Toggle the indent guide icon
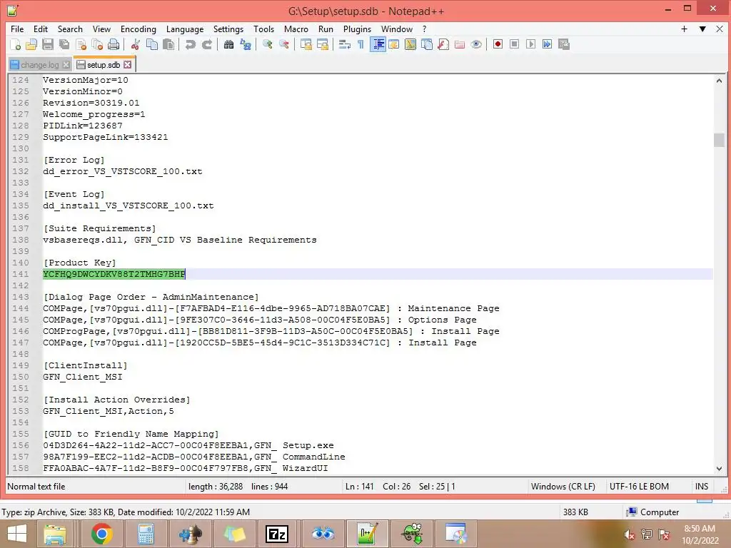The height and width of the screenshot is (548, 731). tap(378, 44)
